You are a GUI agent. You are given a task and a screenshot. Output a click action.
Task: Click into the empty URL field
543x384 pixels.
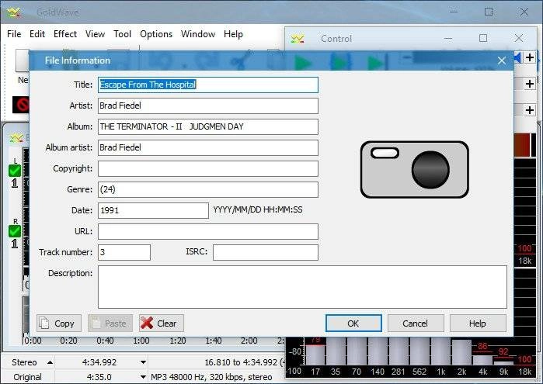207,231
